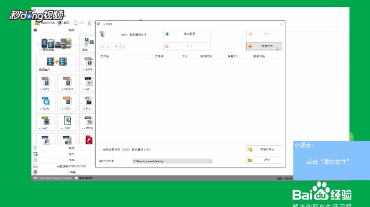Select the -> GIF conversion icon
The image size is (370, 207).
point(88,83)
